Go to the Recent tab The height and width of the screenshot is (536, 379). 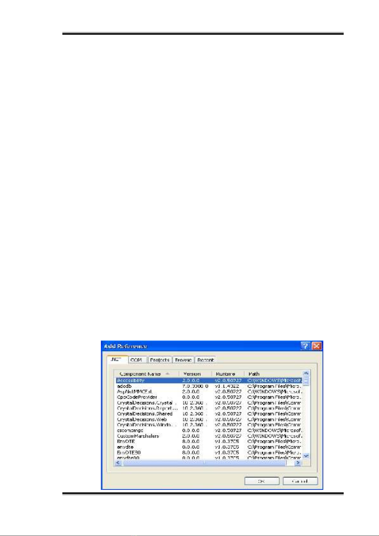click(206, 360)
